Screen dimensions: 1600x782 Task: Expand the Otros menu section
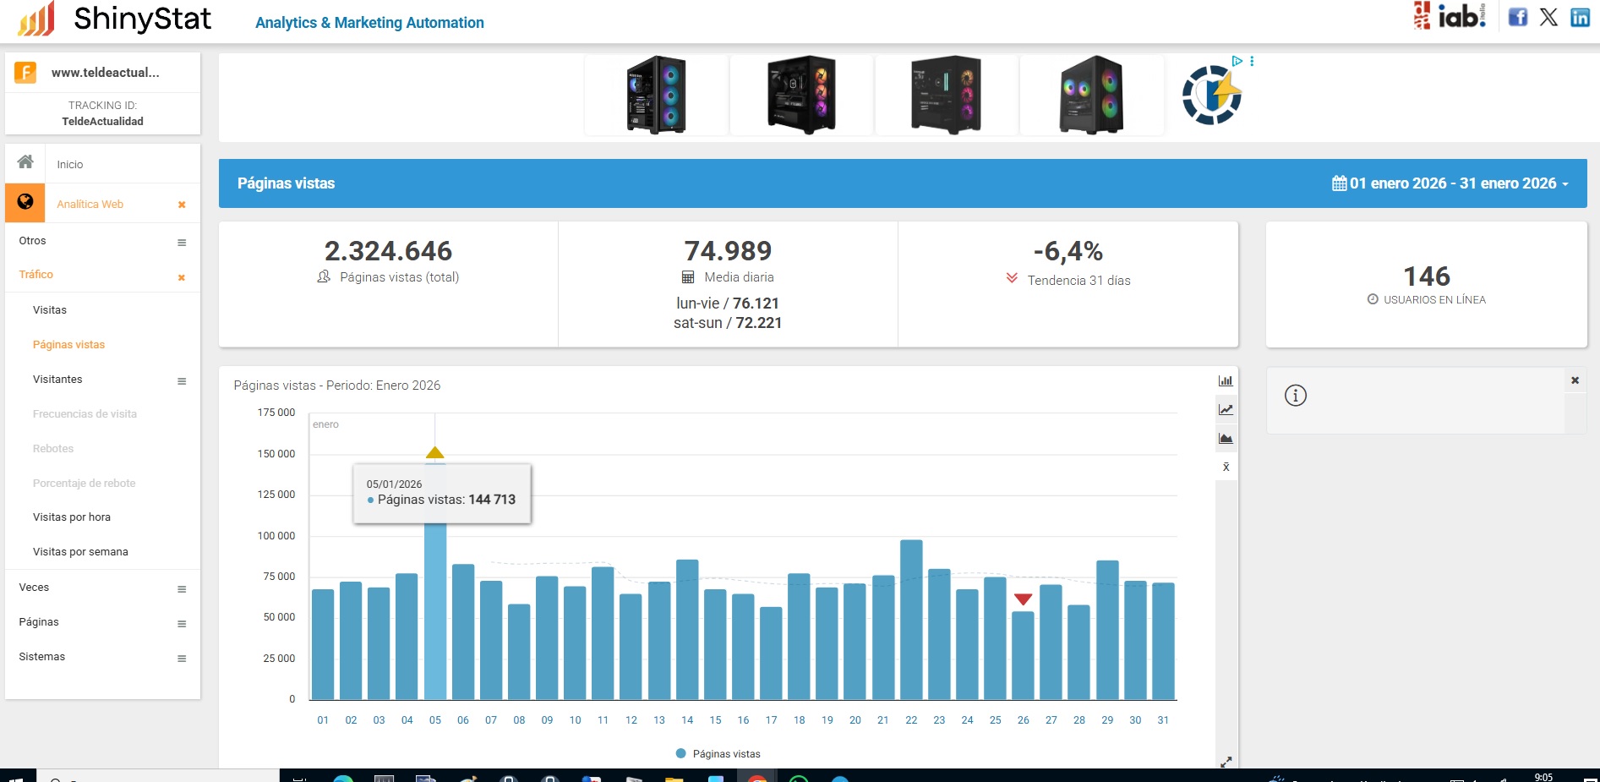(181, 243)
